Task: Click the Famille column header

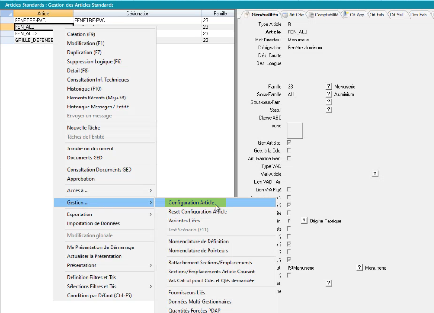Action: coord(220,14)
